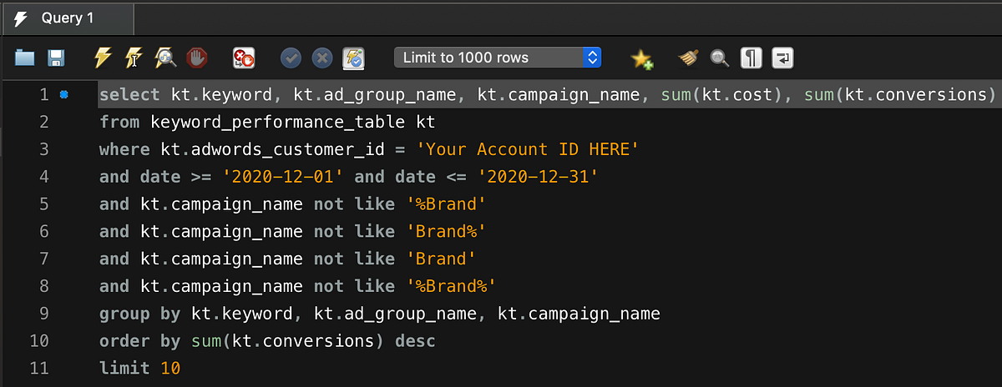Place the cursor on the 'Your Account ID HERE' string
This screenshot has width=1002, height=387.
pos(528,149)
